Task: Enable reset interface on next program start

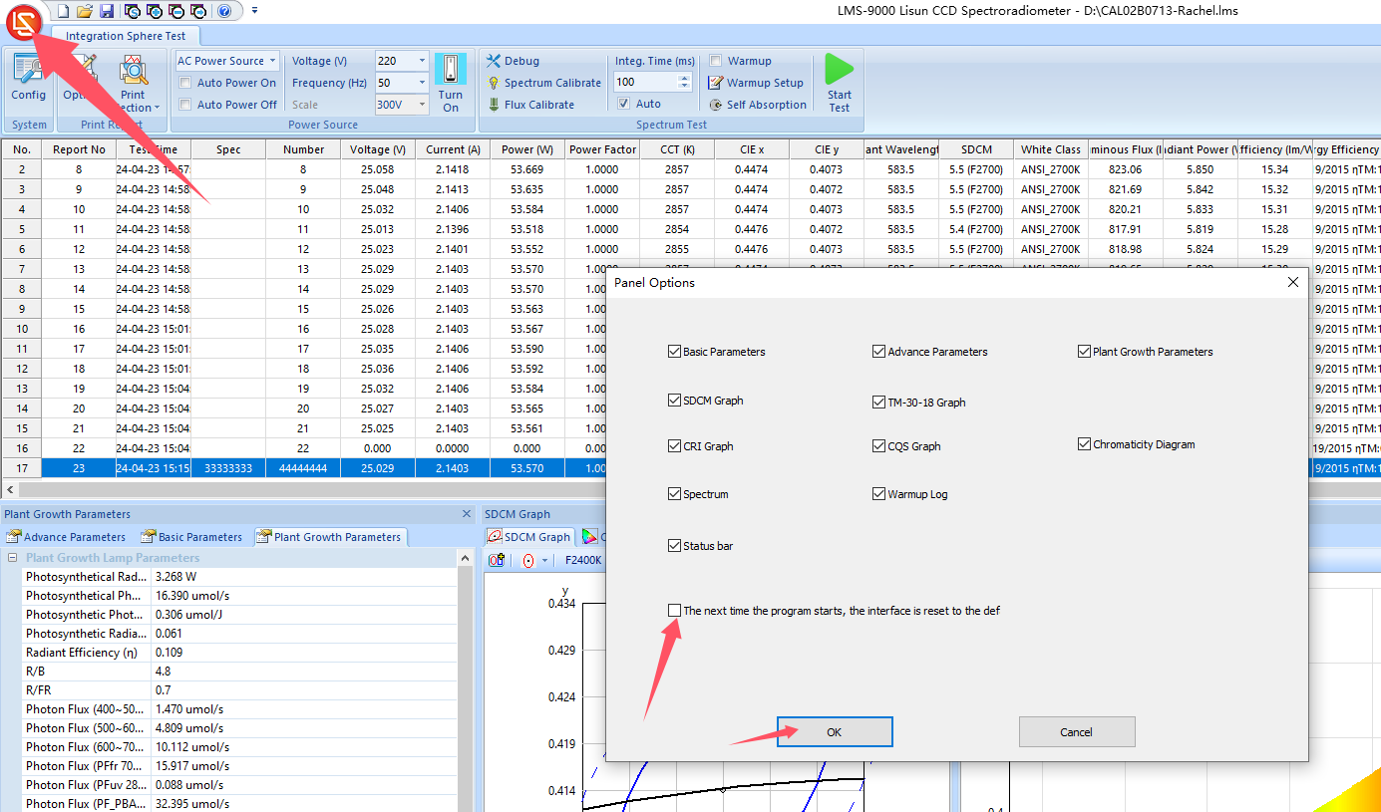Action: [675, 611]
